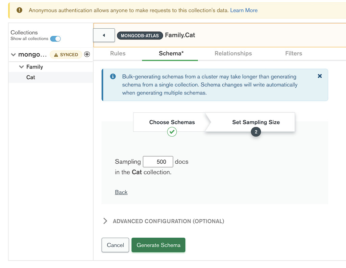Select the Cat collection in sidebar
Screen dimensions: 346x268
(31, 77)
